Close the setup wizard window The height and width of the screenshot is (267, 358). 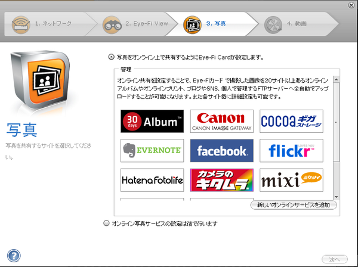pos(351,5)
